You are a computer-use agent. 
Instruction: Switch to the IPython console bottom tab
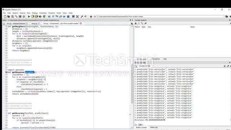(x=141, y=127)
